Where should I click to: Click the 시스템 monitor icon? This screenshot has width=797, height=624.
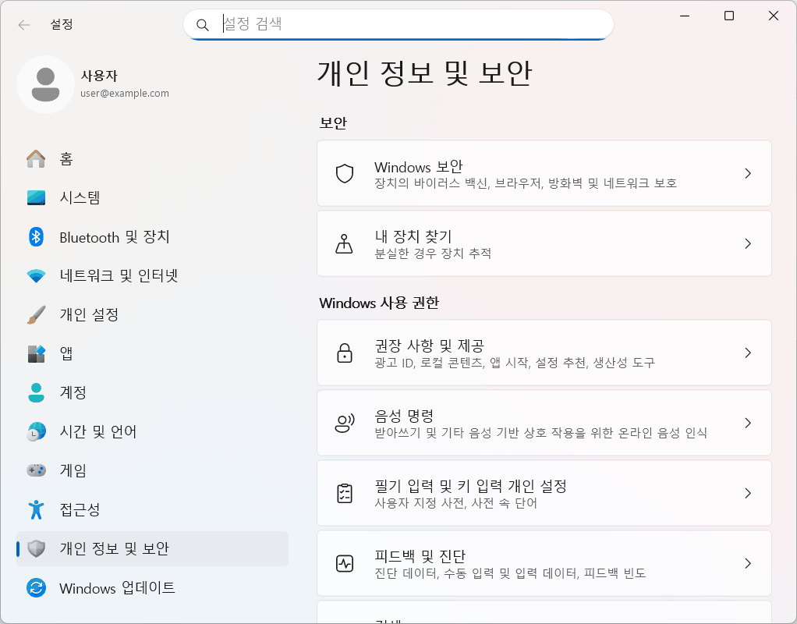point(36,197)
